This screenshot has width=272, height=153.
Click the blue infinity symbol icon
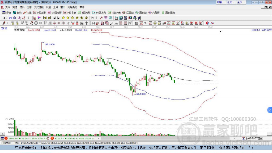(x=212, y=23)
